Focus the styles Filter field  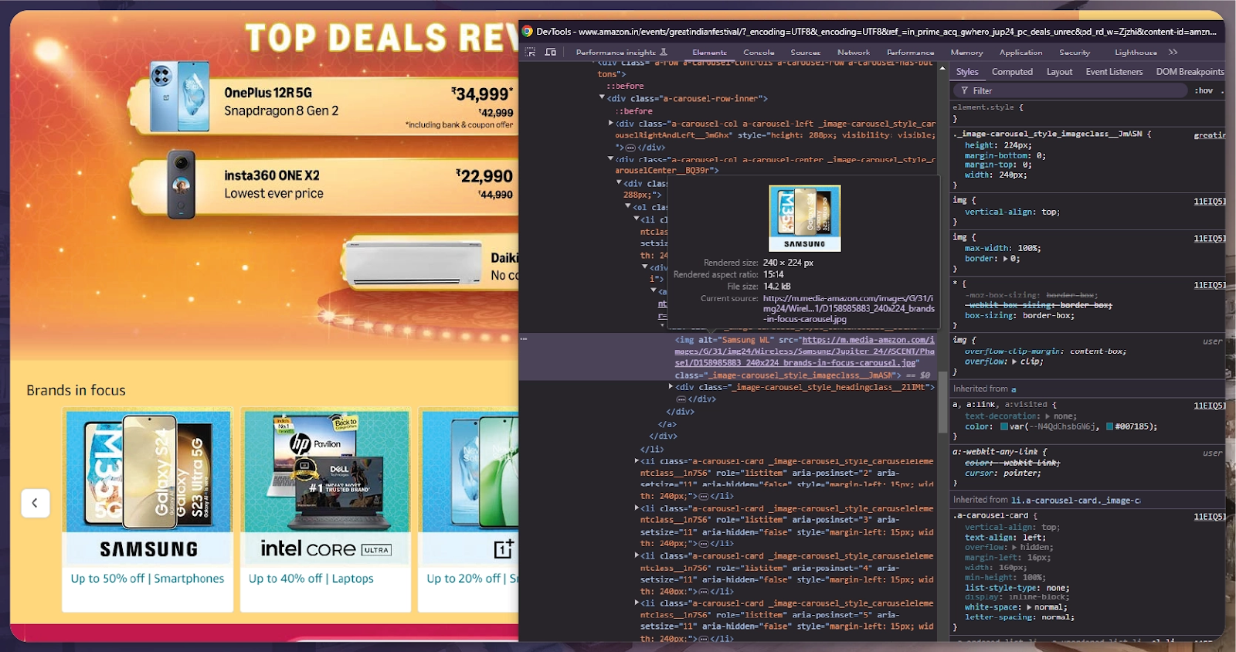coord(1069,90)
